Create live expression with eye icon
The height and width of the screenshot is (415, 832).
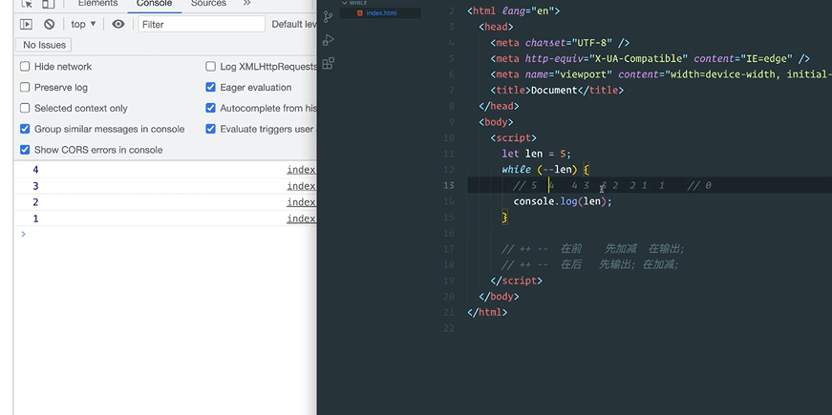click(x=118, y=25)
